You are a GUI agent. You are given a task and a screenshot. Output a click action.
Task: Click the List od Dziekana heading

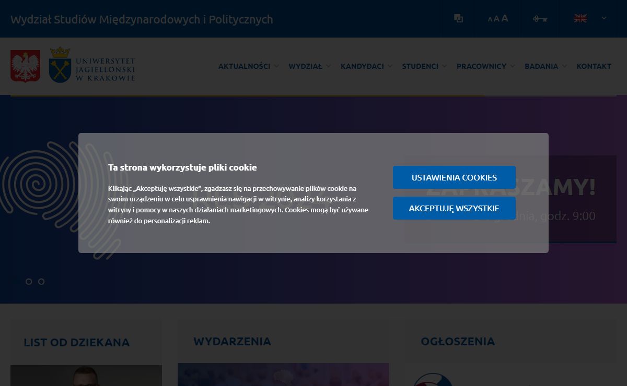[76, 343]
